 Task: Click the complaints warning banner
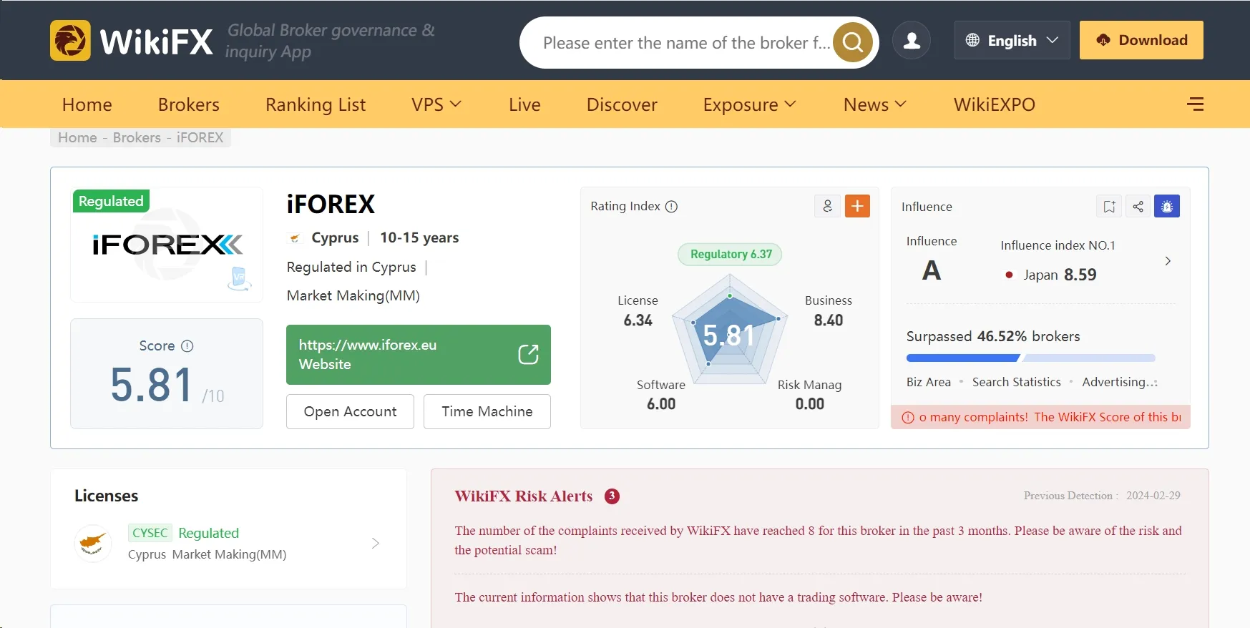1040,417
